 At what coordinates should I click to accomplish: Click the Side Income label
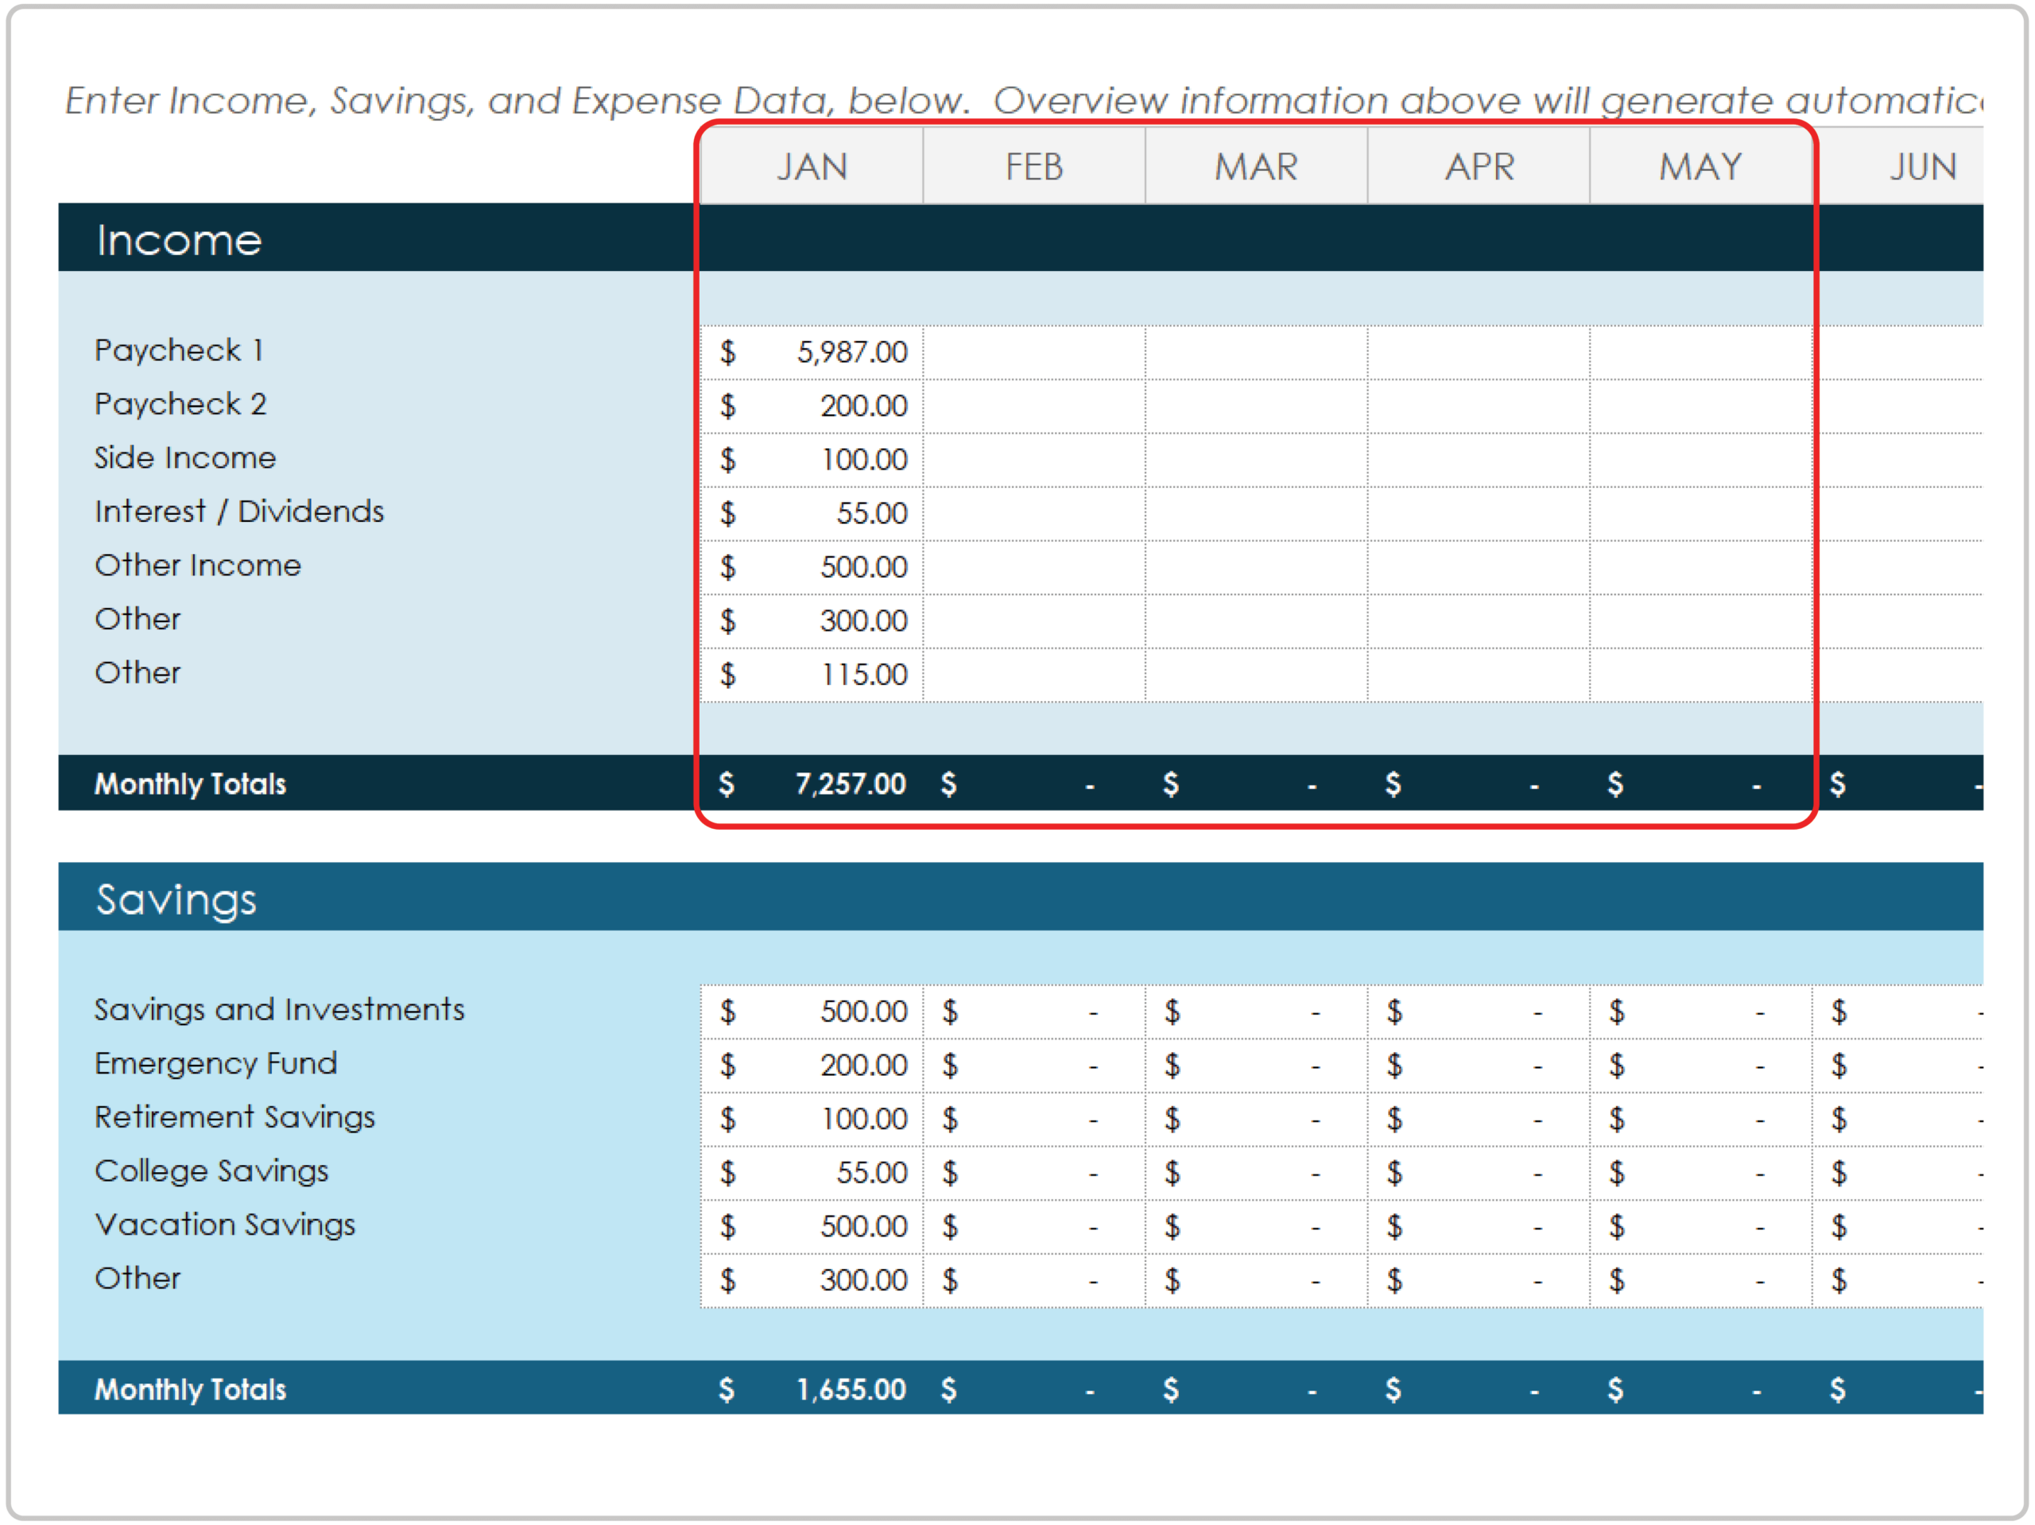[x=185, y=457]
